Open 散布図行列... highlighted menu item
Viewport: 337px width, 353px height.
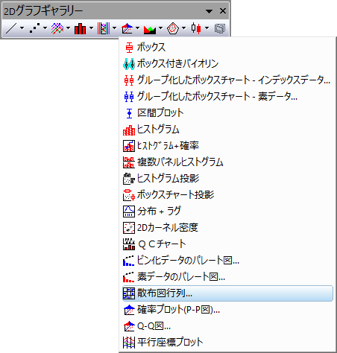pyautogui.click(x=227, y=293)
